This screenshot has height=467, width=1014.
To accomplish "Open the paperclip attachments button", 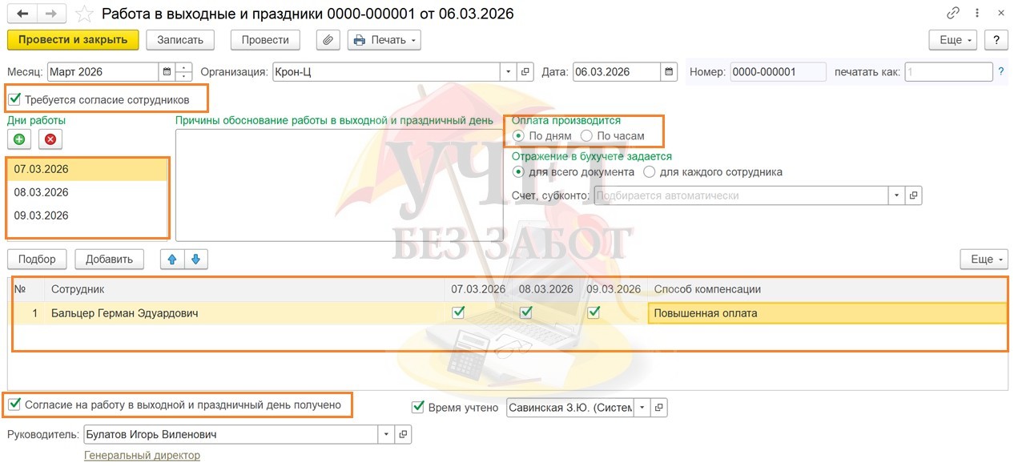I will [x=328, y=40].
